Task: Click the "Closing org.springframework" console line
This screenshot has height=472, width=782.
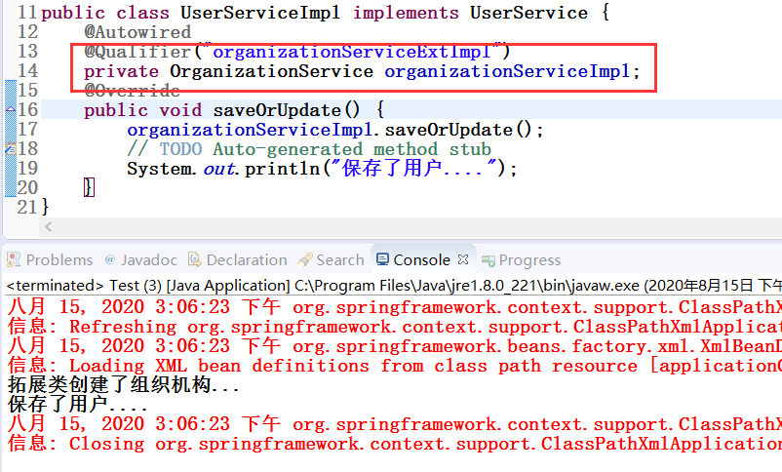Action: click(395, 444)
